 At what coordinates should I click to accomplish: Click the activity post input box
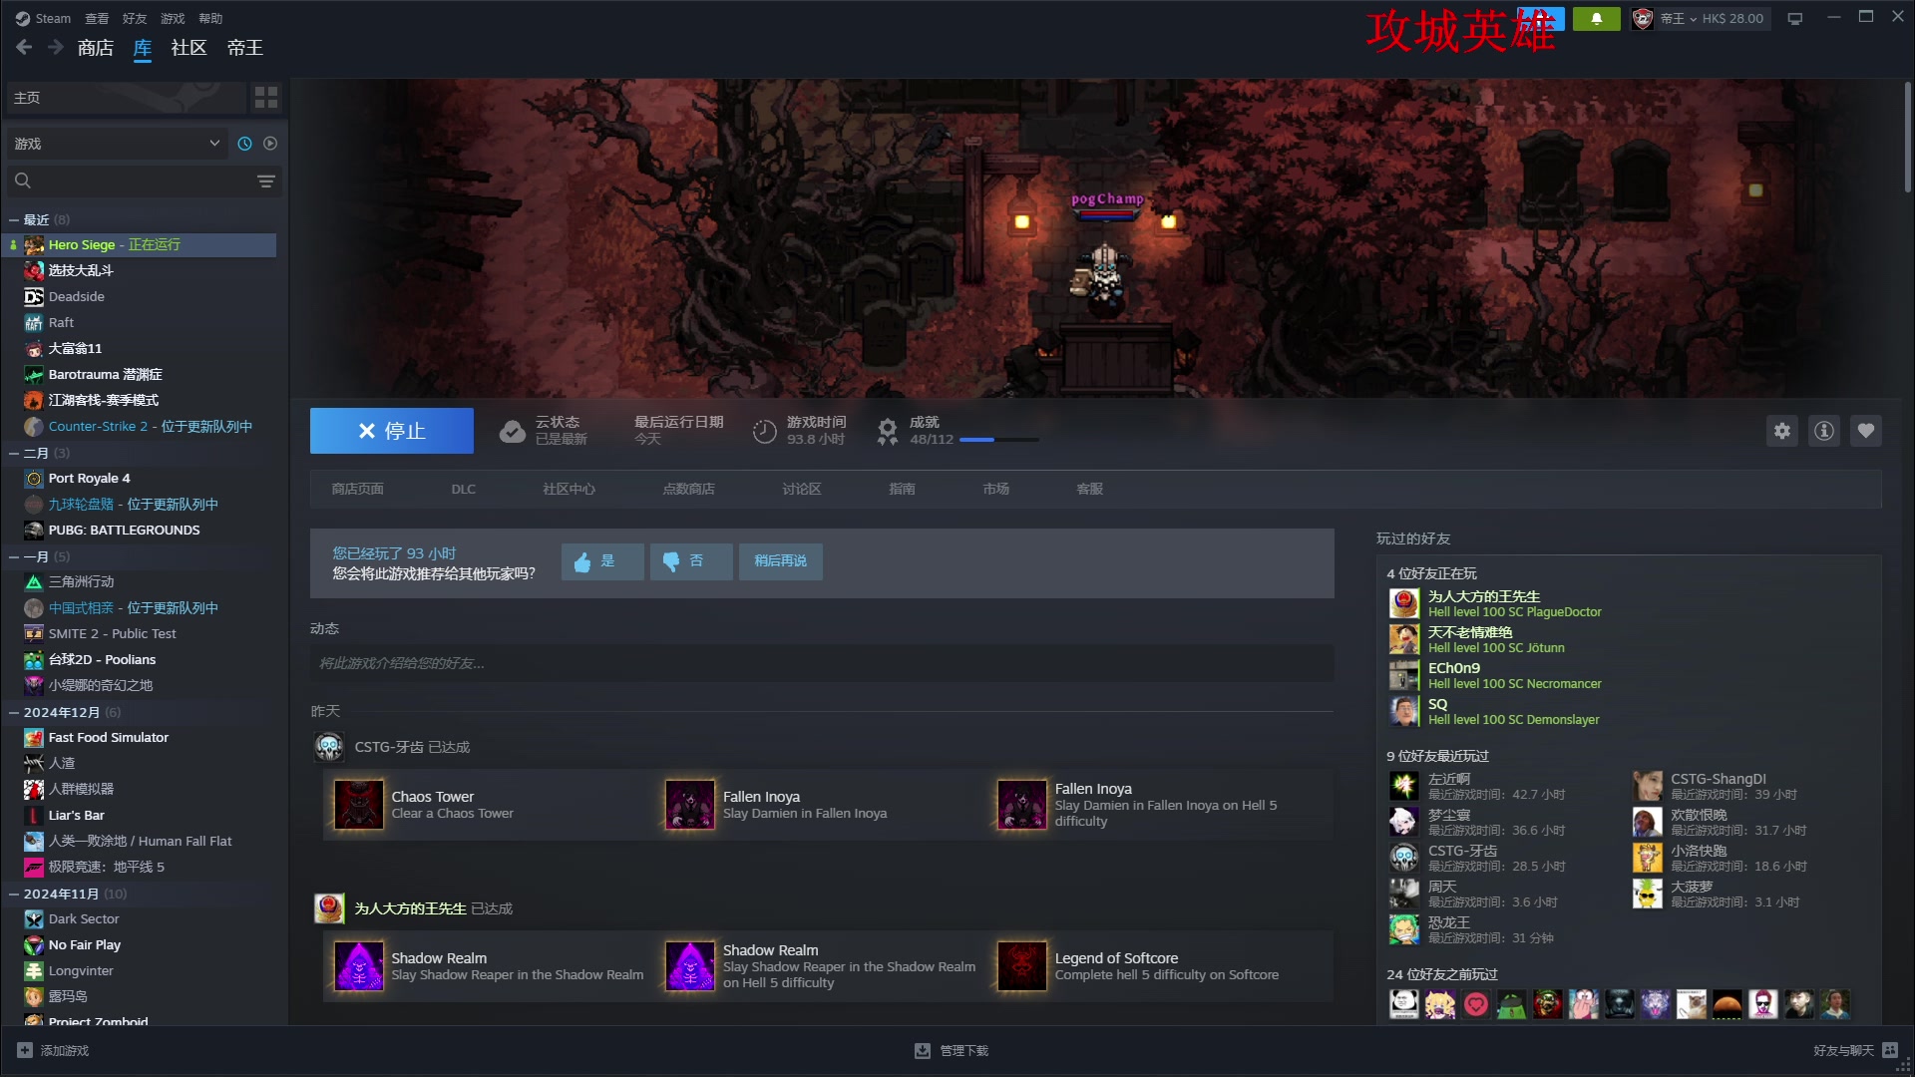[822, 663]
